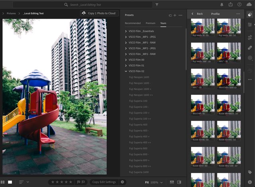Select the Healing Brush tool
This screenshot has height=187, width=255.
click(x=250, y=47)
